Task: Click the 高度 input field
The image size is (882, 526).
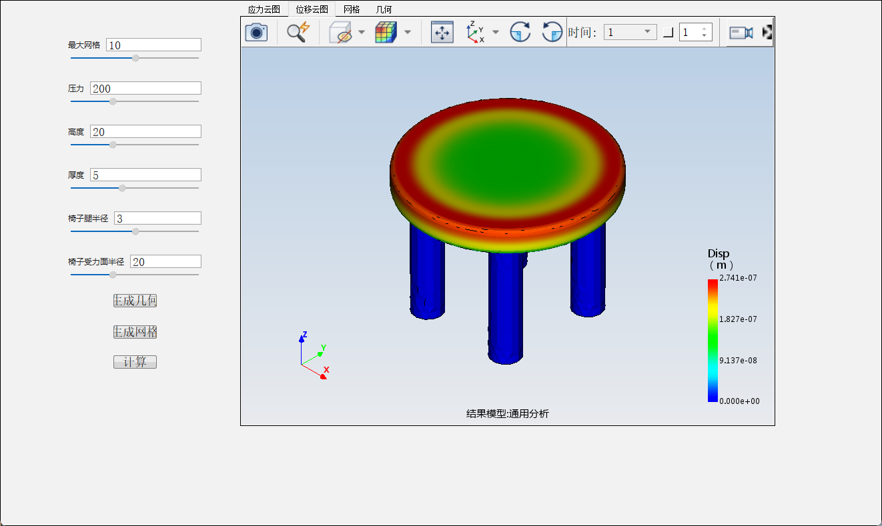Action: coord(145,131)
